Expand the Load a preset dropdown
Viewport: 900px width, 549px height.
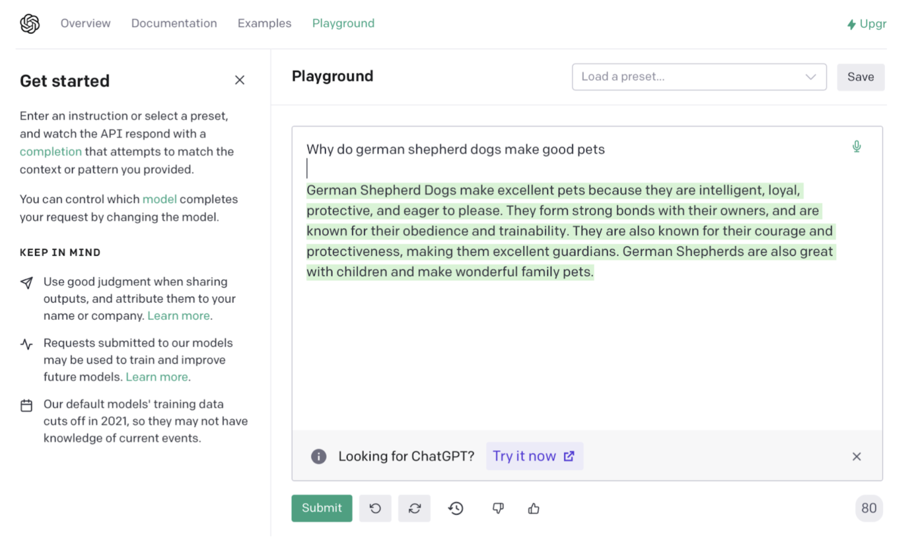click(x=699, y=77)
